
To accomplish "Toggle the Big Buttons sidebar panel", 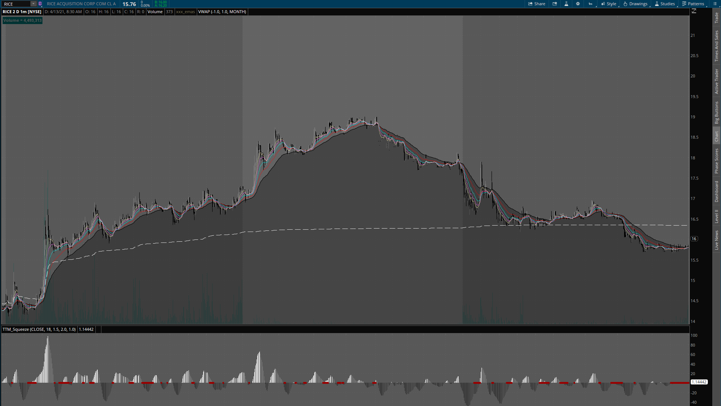I will pyautogui.click(x=716, y=112).
